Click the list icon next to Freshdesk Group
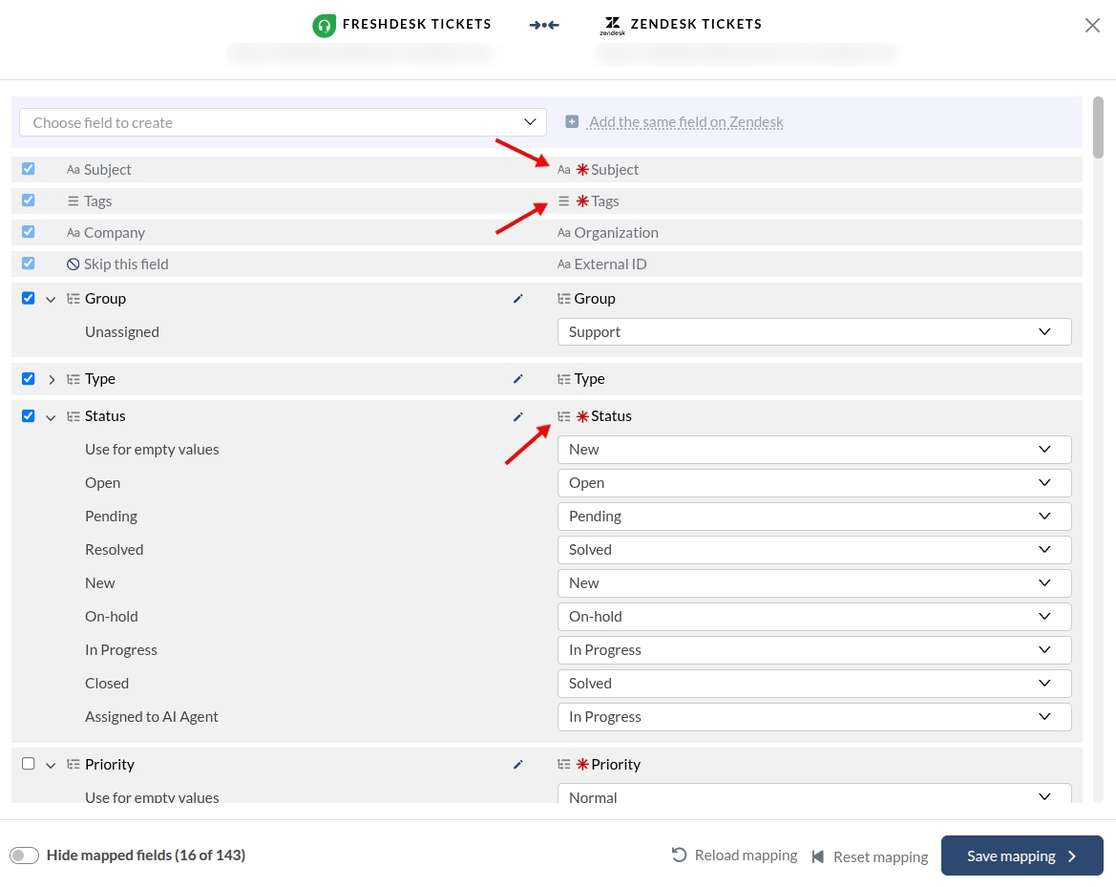The image size is (1116, 887). pos(73,298)
